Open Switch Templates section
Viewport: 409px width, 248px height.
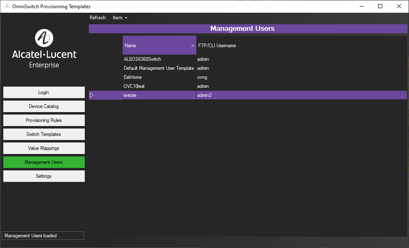(x=44, y=134)
